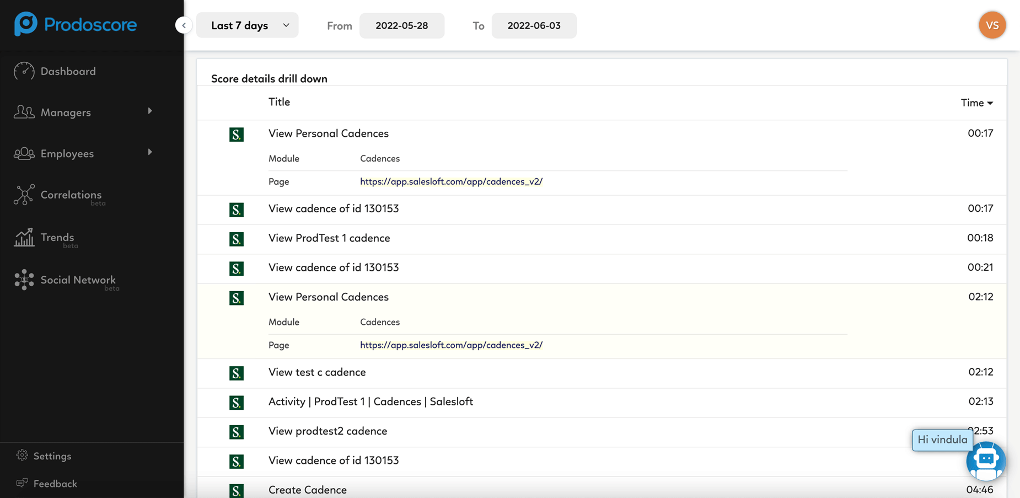Viewport: 1020px width, 498px height.
Task: Click the Trends chart icon
Action: pos(24,237)
